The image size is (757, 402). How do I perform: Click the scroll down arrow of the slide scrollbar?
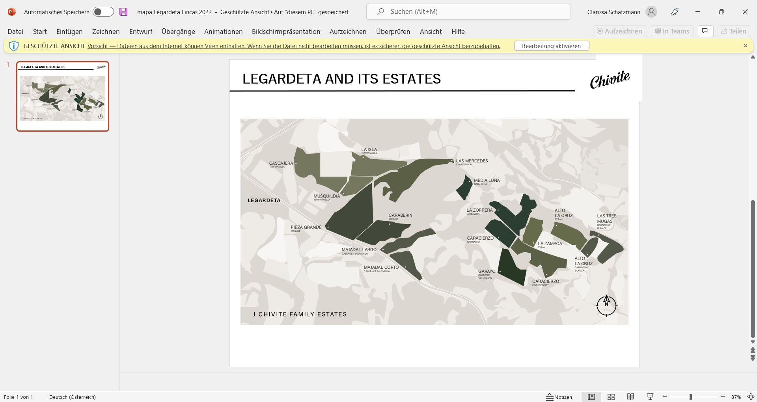click(x=753, y=342)
